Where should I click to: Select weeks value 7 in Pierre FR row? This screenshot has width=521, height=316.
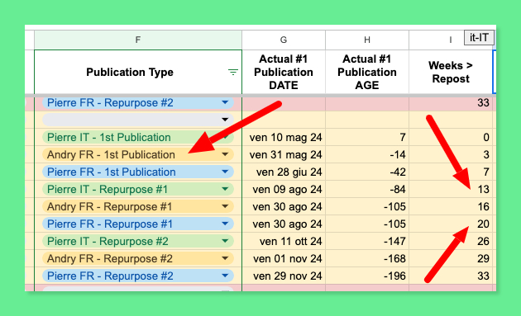pos(450,172)
